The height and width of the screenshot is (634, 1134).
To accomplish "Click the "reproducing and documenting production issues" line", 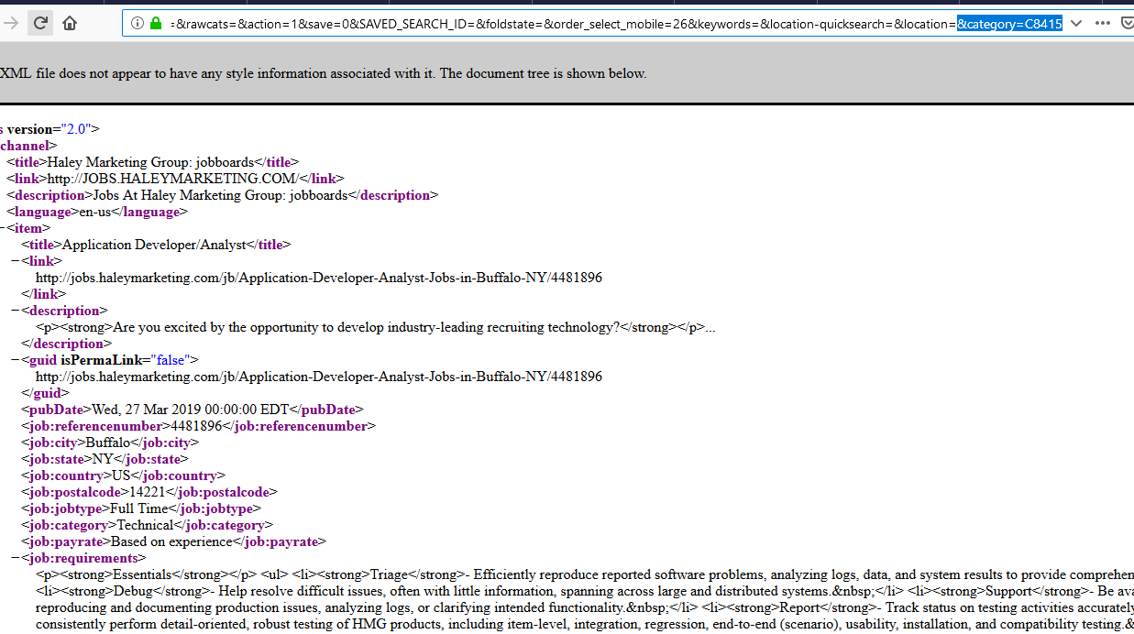I will 585,607.
